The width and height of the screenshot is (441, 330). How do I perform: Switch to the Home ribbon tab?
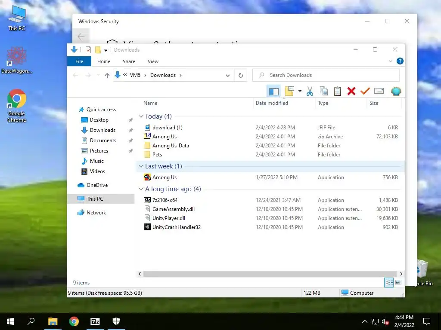click(104, 61)
